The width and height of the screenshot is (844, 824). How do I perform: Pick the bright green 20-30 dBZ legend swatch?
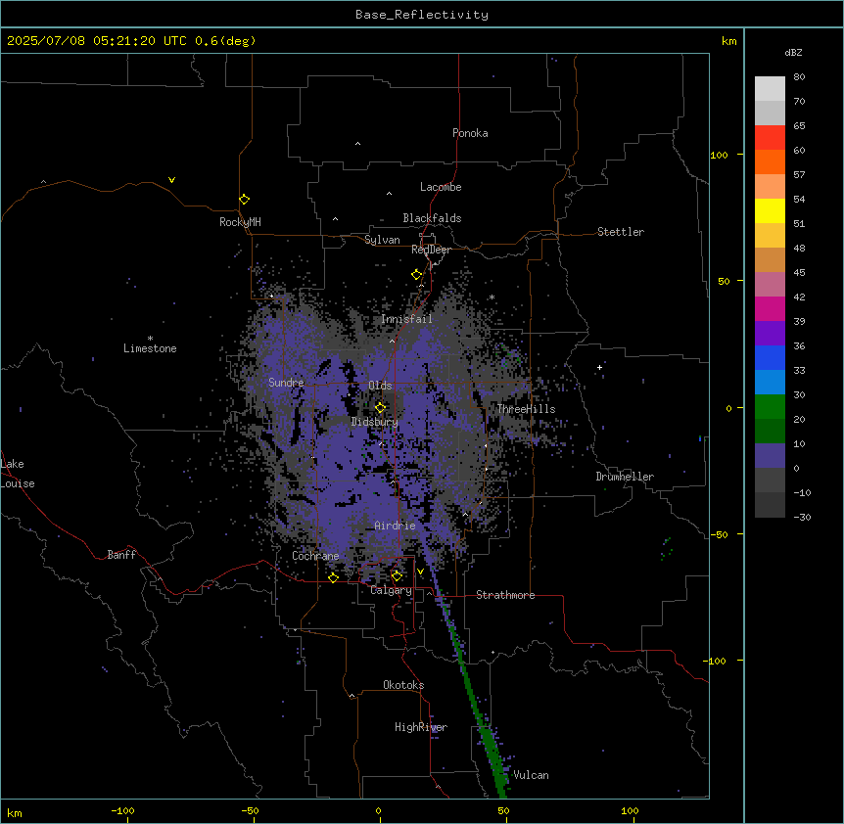[x=770, y=407]
